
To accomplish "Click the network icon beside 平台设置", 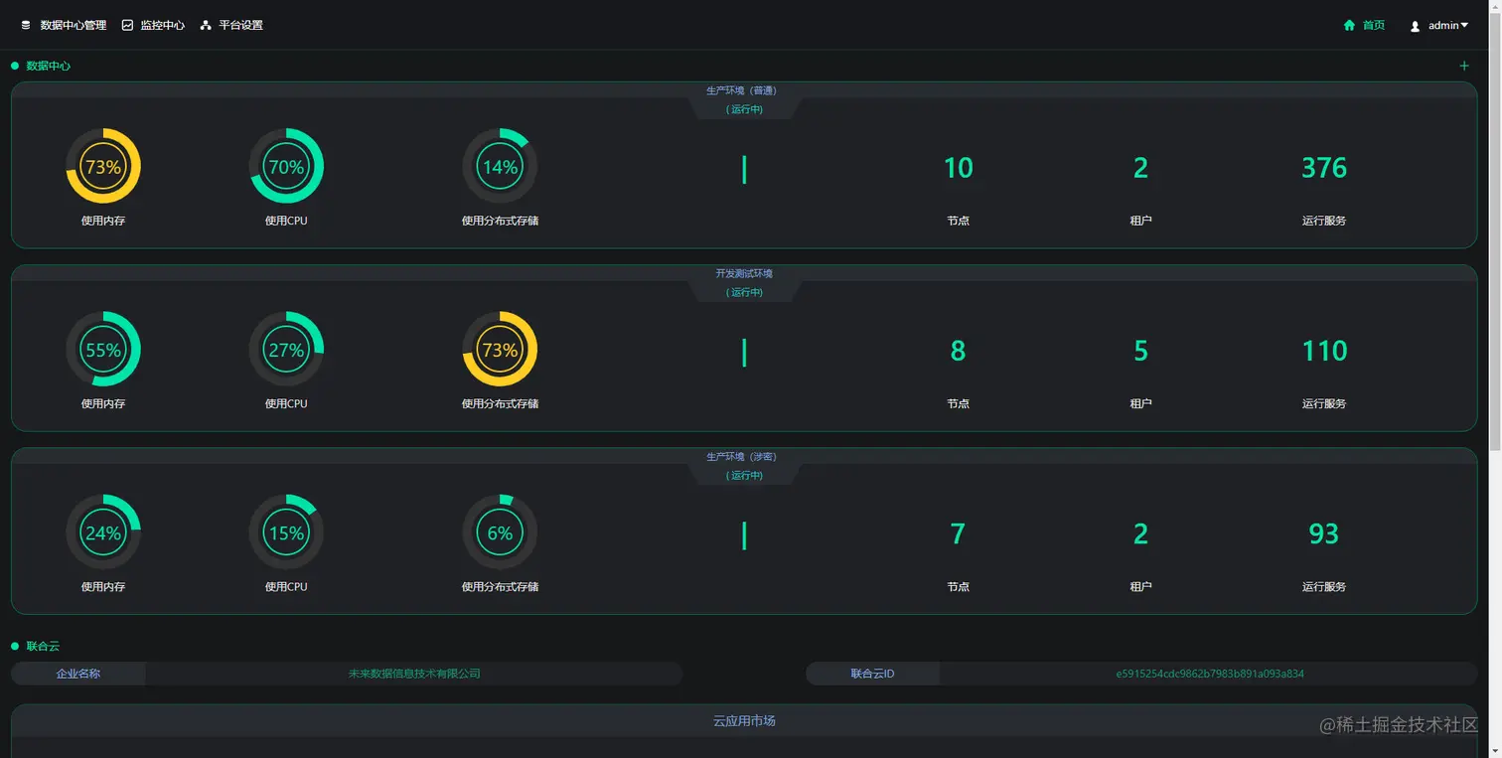I will [x=206, y=25].
